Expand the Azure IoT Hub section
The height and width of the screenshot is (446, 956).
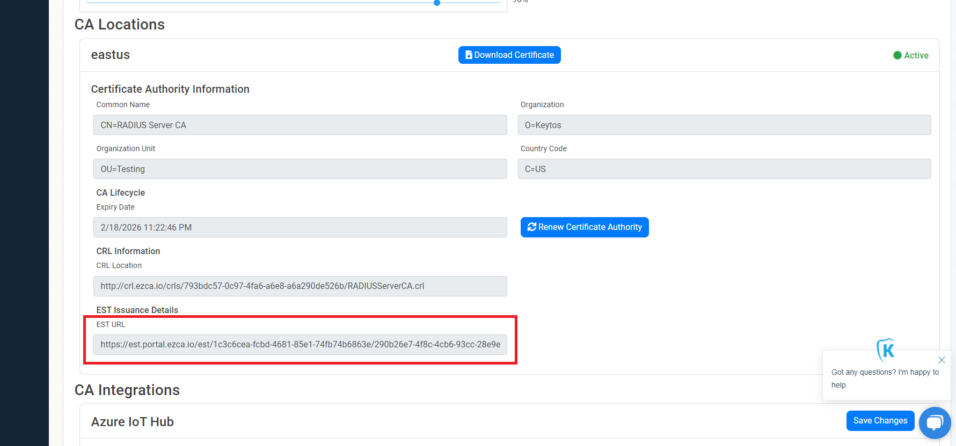(x=133, y=422)
